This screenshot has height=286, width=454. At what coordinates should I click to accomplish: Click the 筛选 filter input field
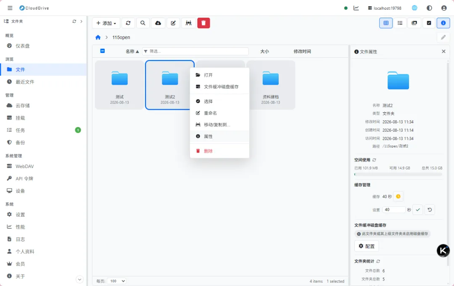pos(195,51)
